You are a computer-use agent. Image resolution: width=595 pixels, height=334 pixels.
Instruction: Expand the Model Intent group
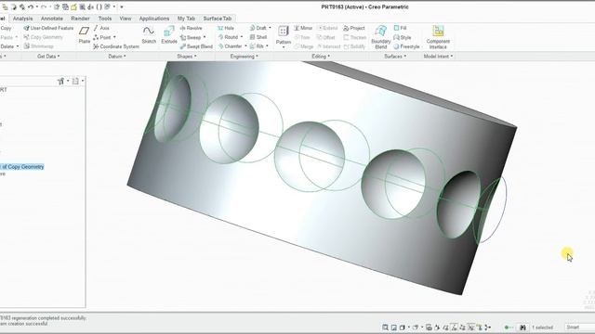(x=438, y=56)
